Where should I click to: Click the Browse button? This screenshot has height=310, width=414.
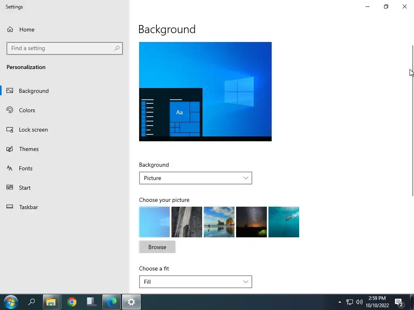pyautogui.click(x=157, y=247)
